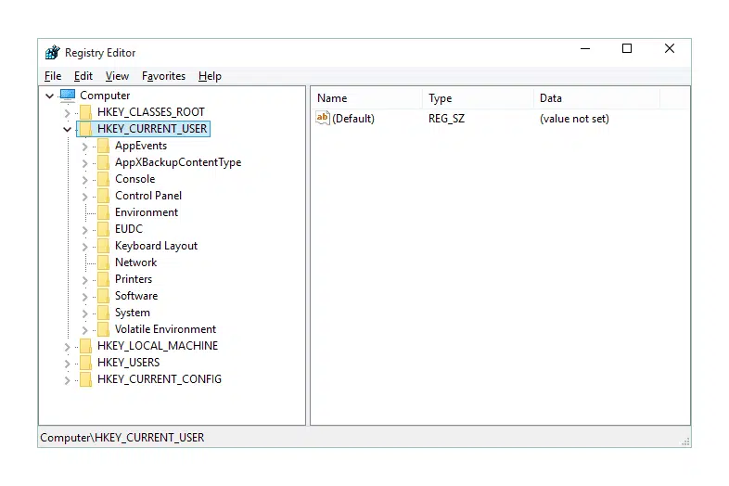This screenshot has height=486, width=729.
Task: Select the HKEY_CLASSES_ROOT label
Action: [x=151, y=112]
